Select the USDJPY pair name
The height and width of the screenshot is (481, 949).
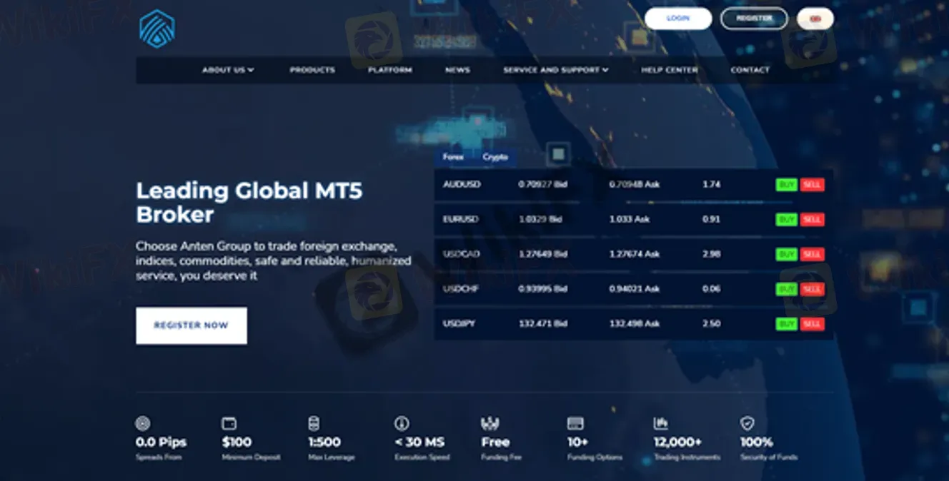pyautogui.click(x=459, y=323)
